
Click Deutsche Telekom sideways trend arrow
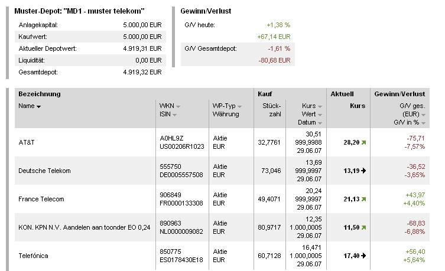364,171
